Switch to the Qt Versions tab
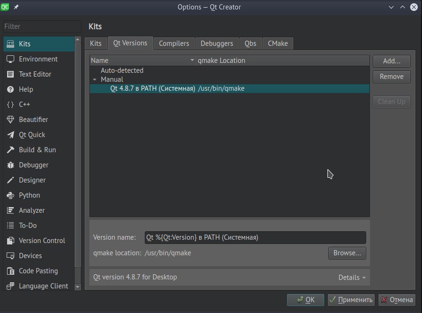 [130, 43]
